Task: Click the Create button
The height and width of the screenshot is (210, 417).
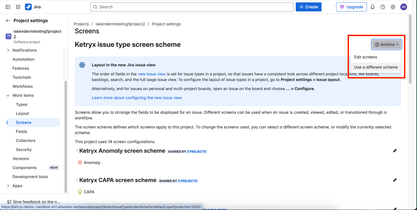Action: tap(309, 7)
